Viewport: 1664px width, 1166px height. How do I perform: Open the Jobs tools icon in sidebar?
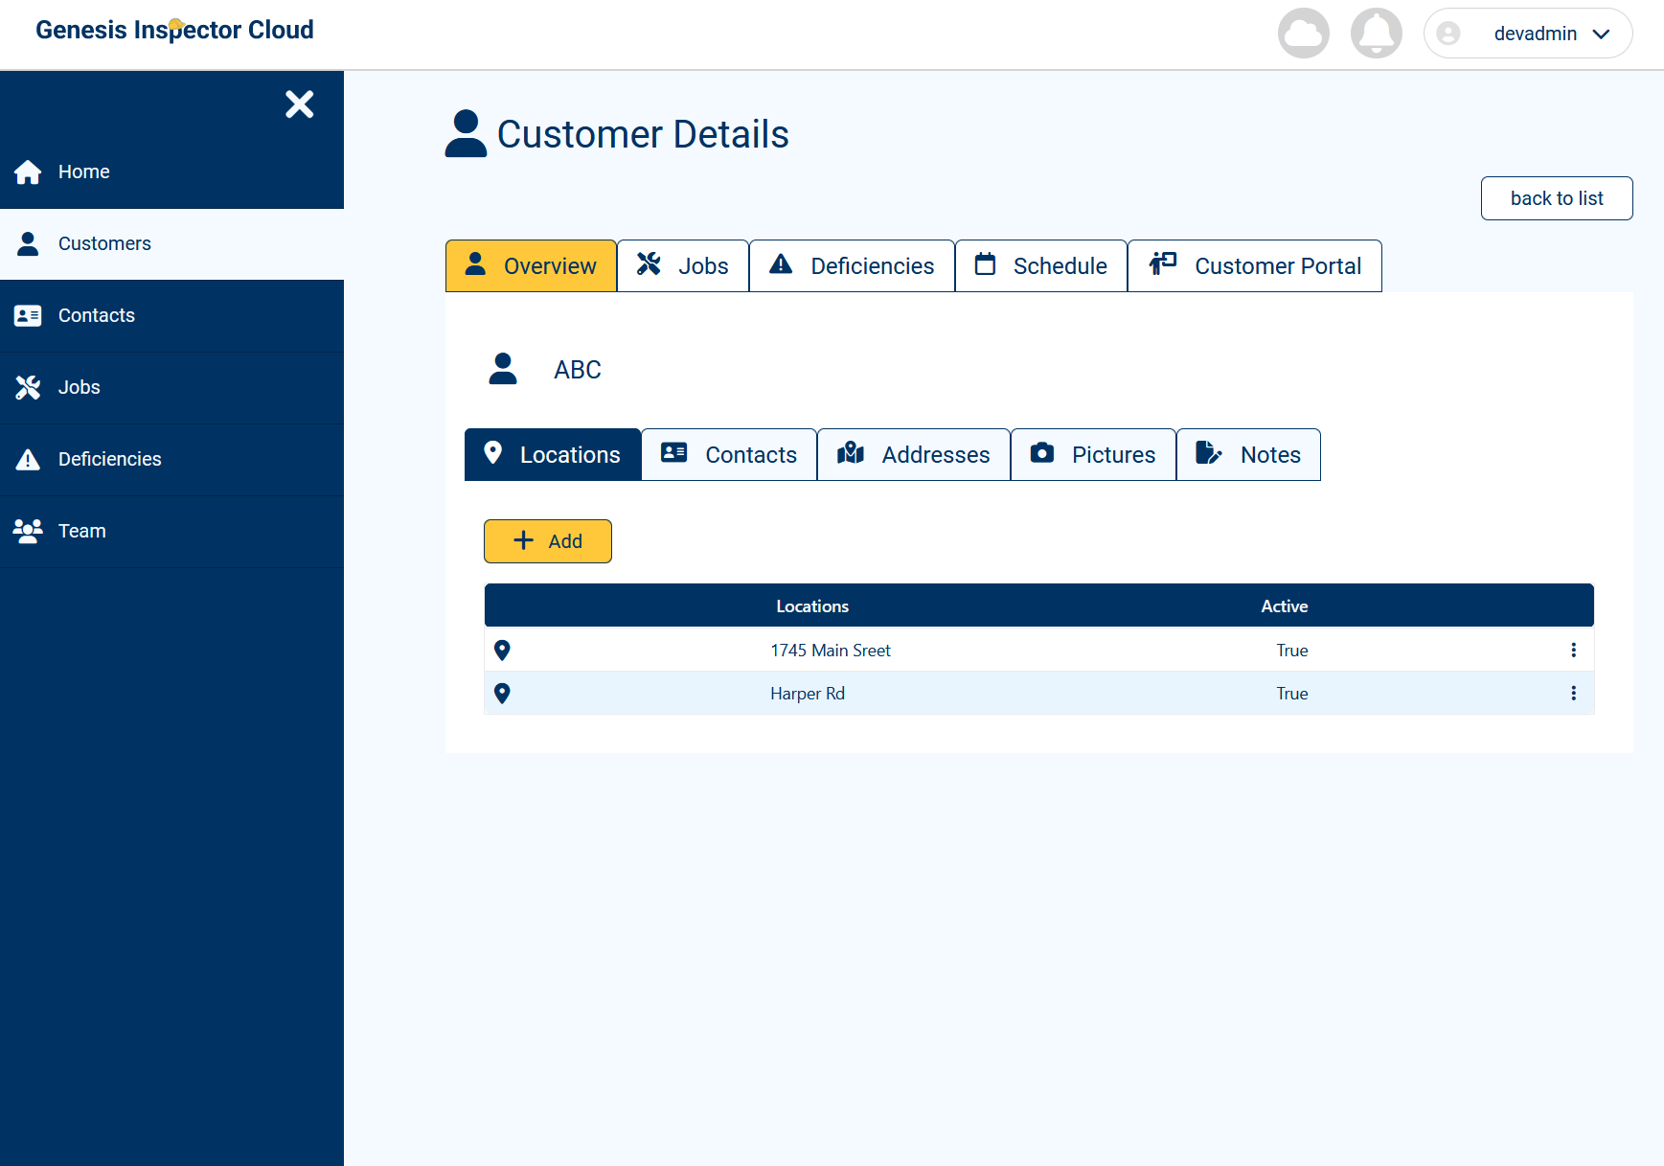(28, 387)
